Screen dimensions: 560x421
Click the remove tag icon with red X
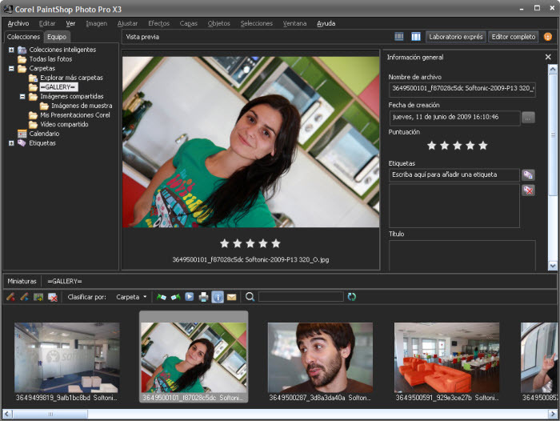pos(528,190)
